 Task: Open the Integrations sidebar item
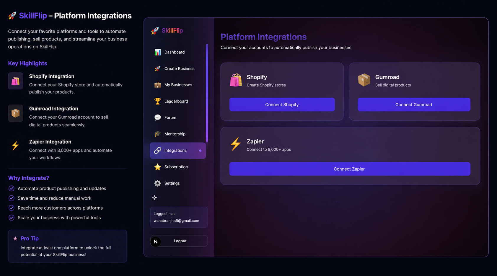pos(178,151)
